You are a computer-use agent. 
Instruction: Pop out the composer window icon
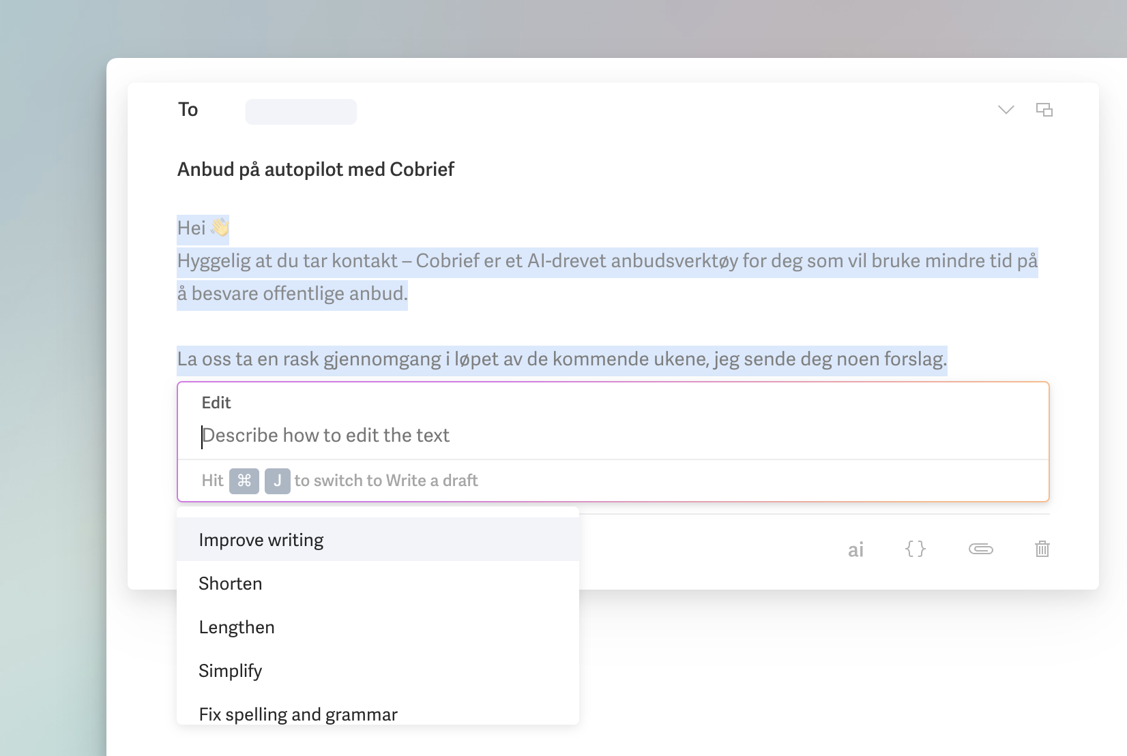point(1044,110)
